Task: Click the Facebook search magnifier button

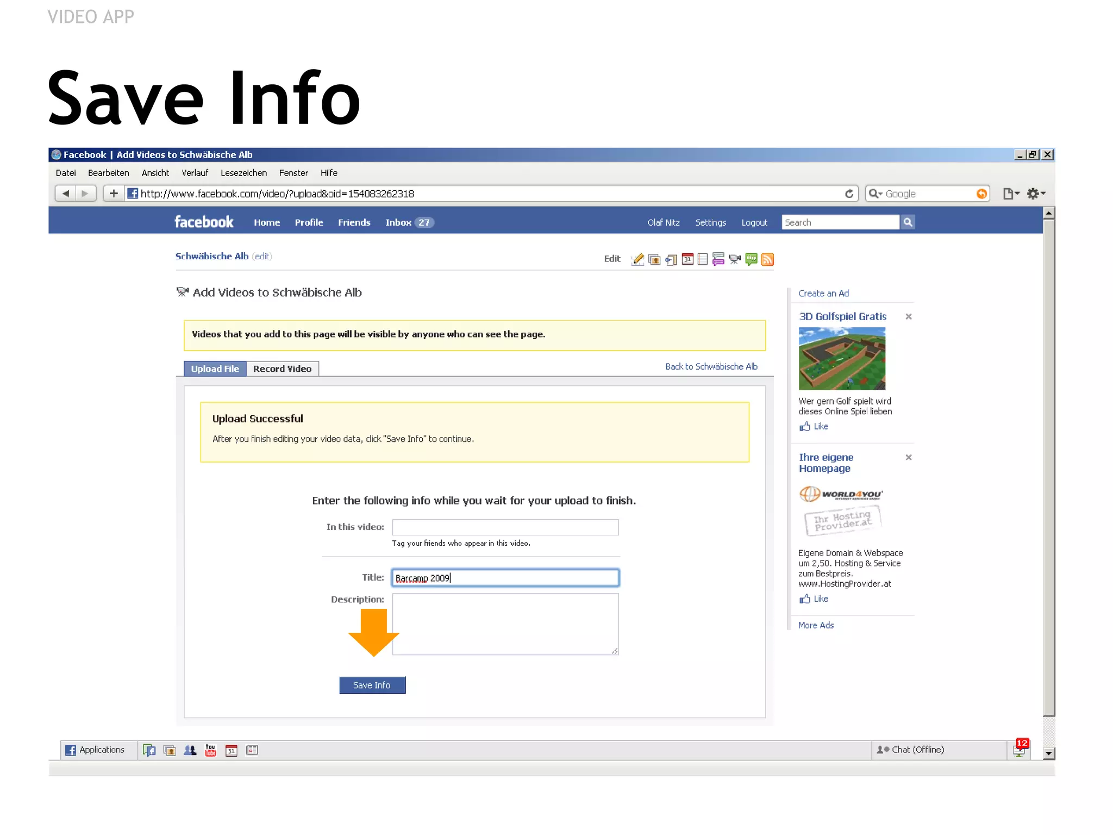Action: coord(908,222)
